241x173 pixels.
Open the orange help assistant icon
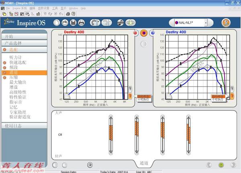coord(226,23)
